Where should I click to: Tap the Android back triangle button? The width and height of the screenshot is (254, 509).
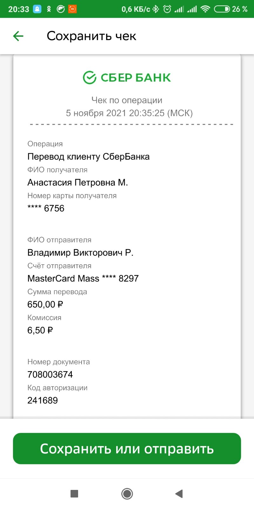tap(179, 494)
